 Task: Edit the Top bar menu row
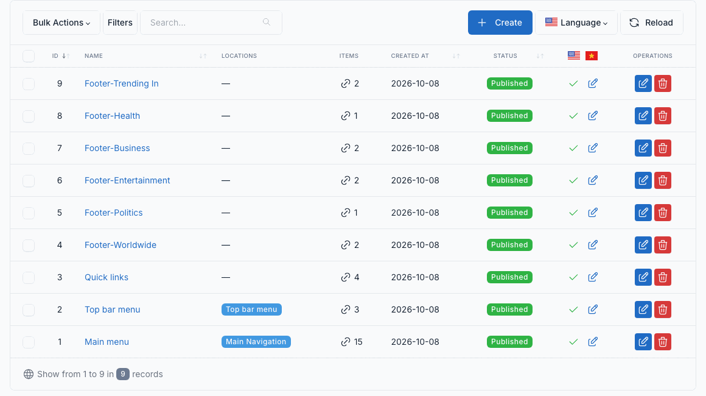pyautogui.click(x=643, y=309)
